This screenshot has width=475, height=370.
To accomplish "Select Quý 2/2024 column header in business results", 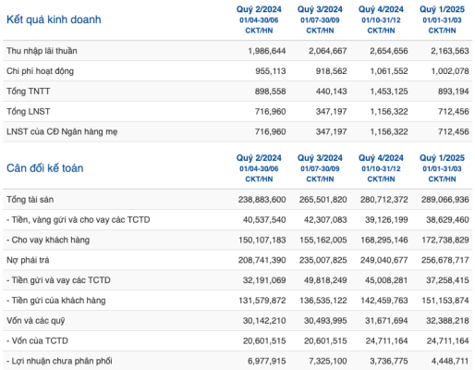I will click(259, 9).
